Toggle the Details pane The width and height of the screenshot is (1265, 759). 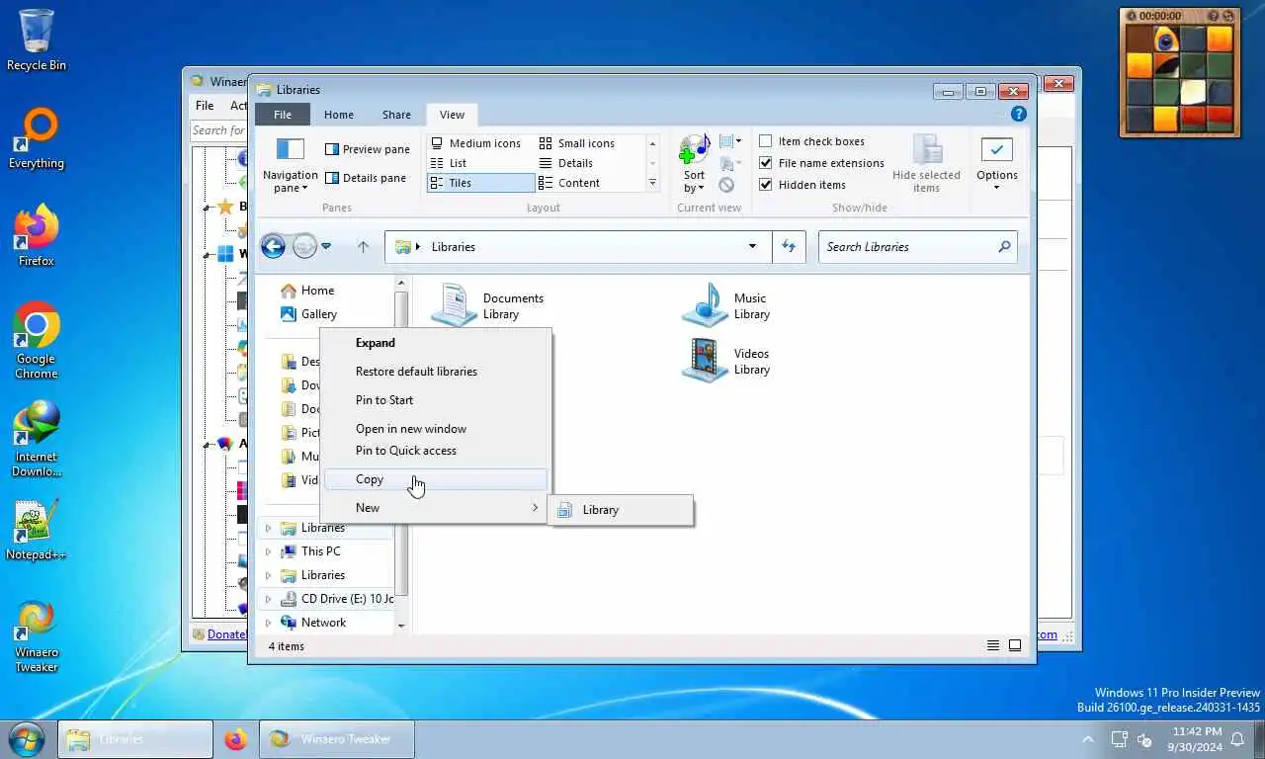(366, 178)
